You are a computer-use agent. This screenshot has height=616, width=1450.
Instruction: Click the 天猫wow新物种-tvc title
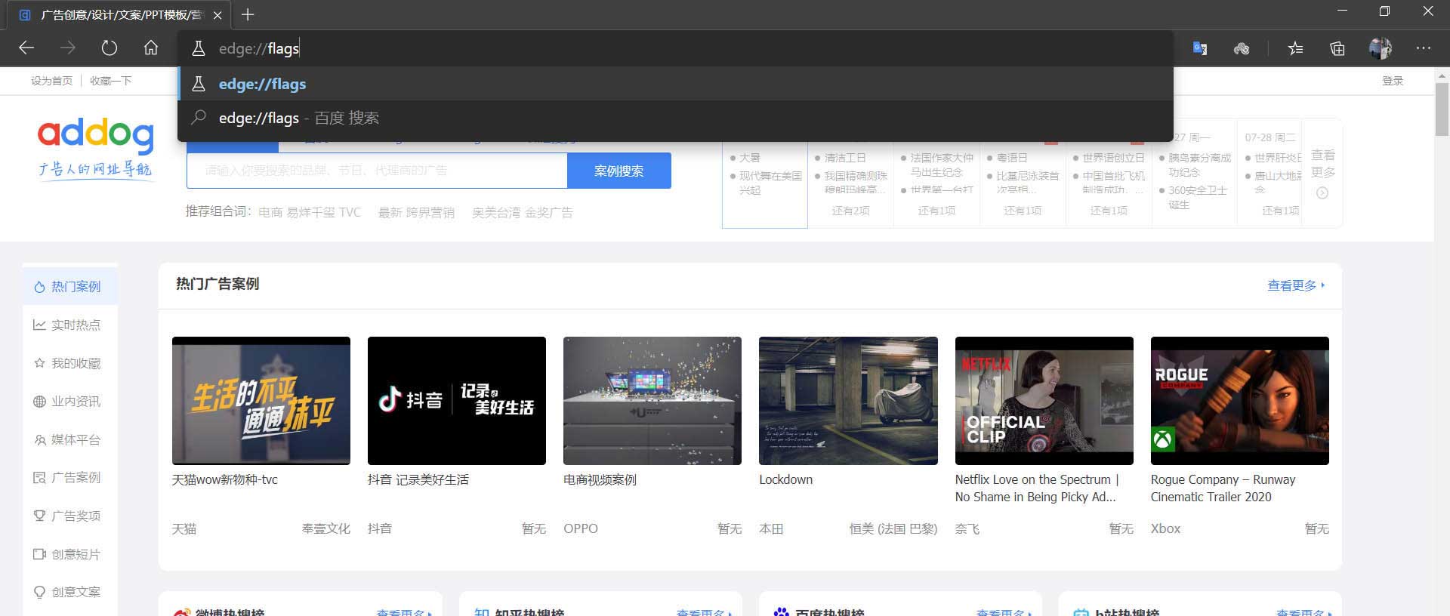click(x=225, y=479)
